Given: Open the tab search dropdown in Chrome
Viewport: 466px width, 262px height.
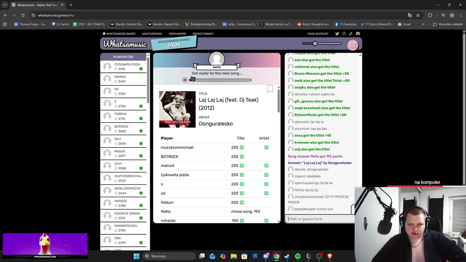Looking at the screenshot, I should click(x=5, y=5).
